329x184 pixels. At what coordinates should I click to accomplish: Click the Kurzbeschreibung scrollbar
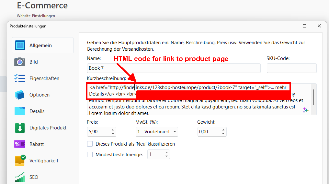(x=313, y=96)
